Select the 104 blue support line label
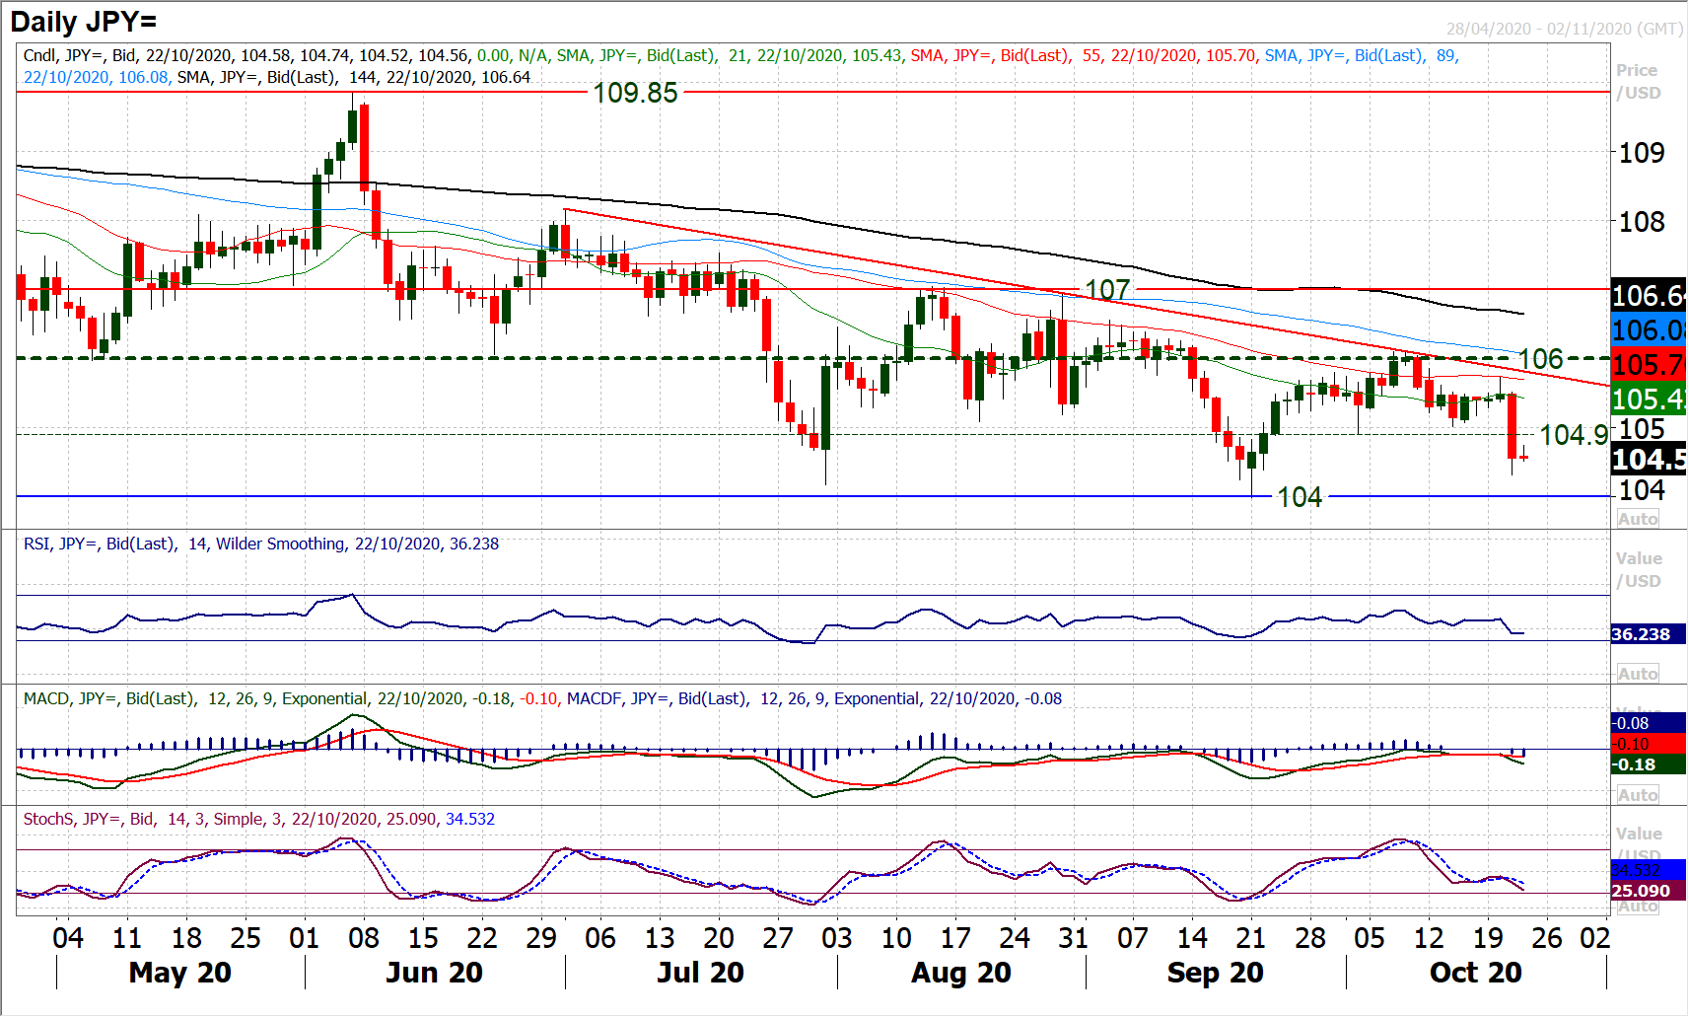Screen dimensions: 1689x1017 (1299, 497)
